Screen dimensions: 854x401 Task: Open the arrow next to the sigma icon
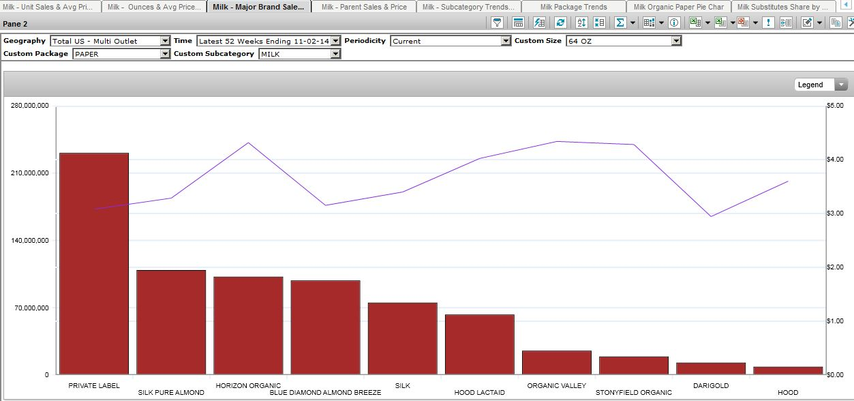point(632,23)
